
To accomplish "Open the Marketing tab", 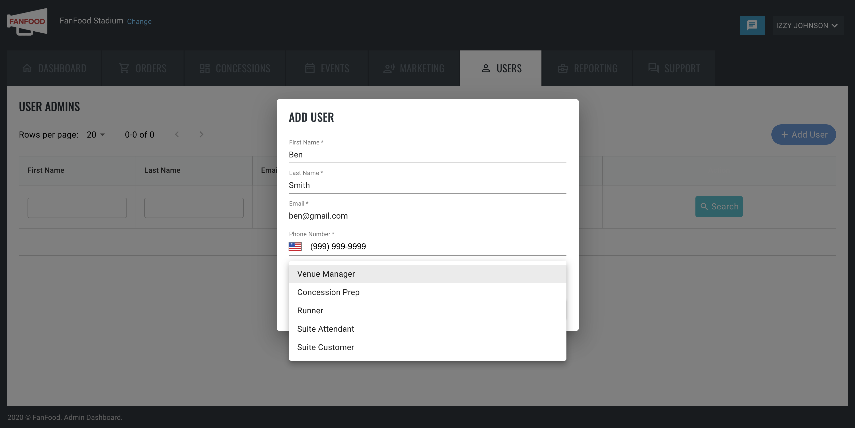I will tap(414, 68).
